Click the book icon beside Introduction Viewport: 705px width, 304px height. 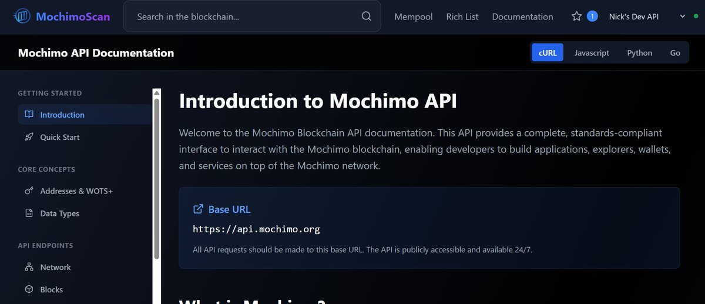pyautogui.click(x=29, y=115)
